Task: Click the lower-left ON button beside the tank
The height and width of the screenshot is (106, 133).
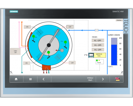Action: [x=26, y=63]
